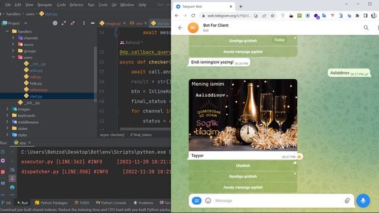This screenshot has height=213, width=379.
Task: Expand the middlewares folder
Action: 8,122
